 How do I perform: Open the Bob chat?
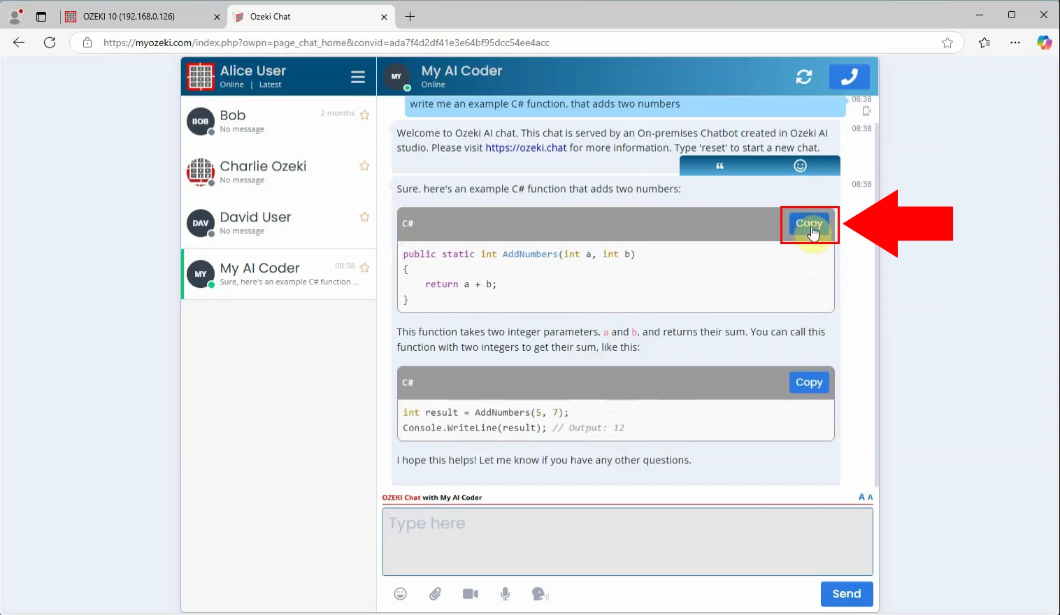pos(279,121)
